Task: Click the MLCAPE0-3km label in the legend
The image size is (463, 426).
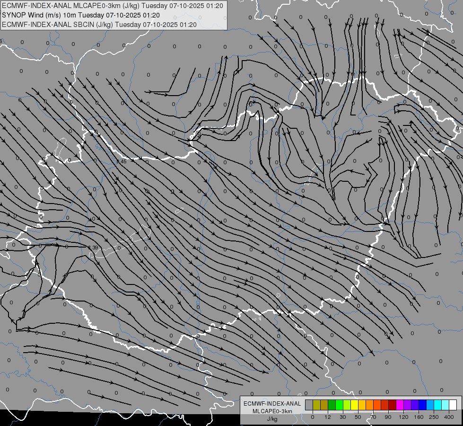Action: pos(272,411)
